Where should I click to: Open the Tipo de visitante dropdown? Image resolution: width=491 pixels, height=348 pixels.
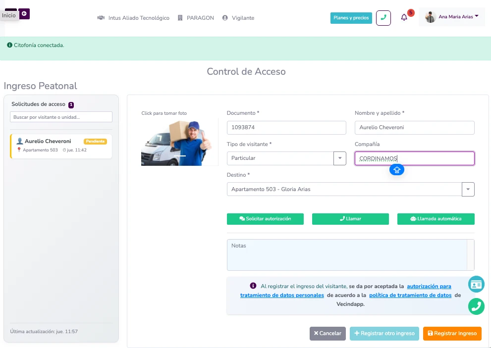340,158
